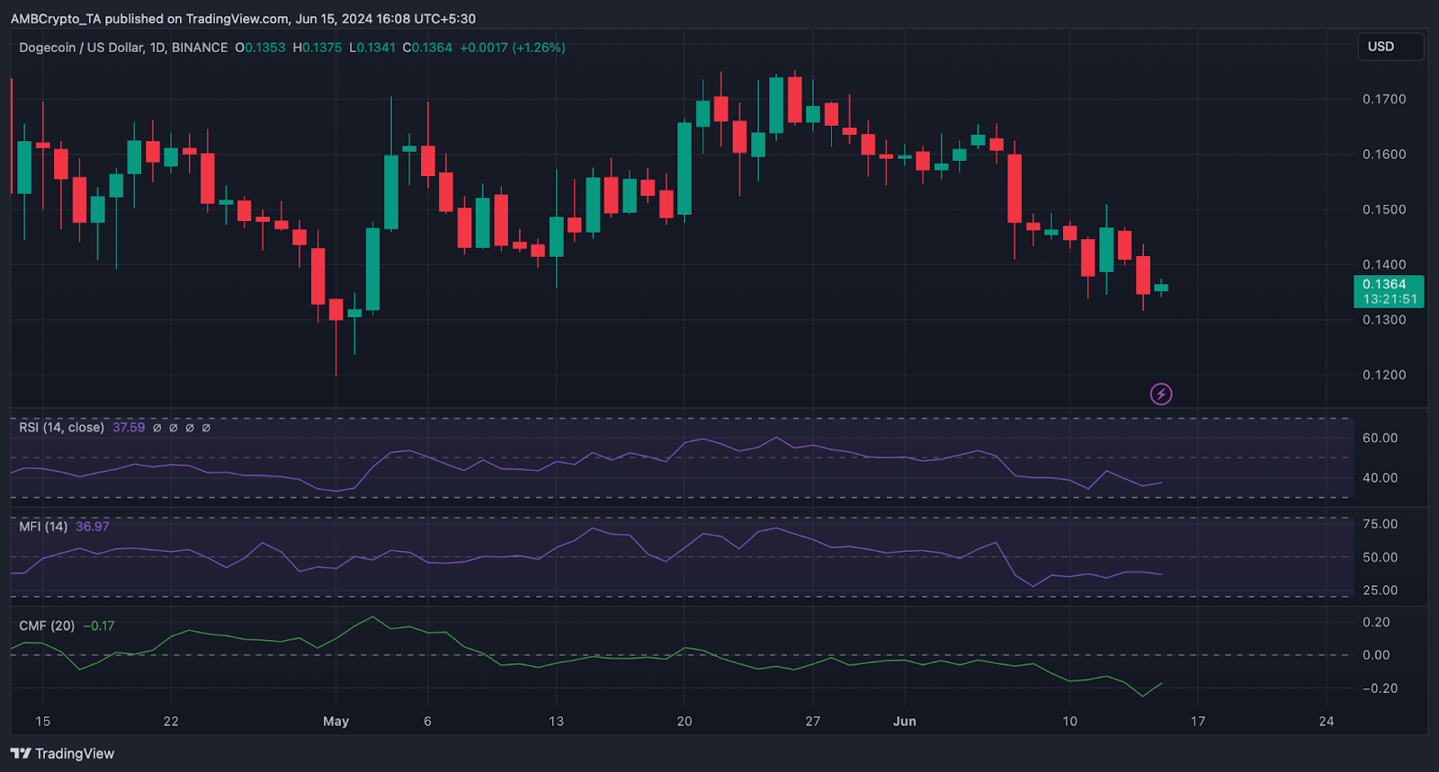1439x772 pixels.
Task: Click the MFI 75.00 scale label
Action: coord(1380,524)
